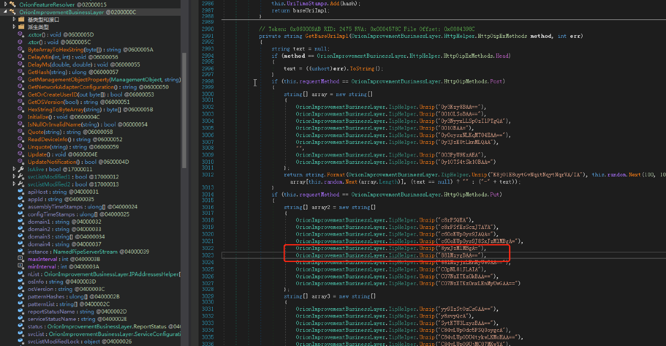
Task: Click the OrionImprovementBusinessLayer class icon
Action: pyautogui.click(x=12, y=12)
